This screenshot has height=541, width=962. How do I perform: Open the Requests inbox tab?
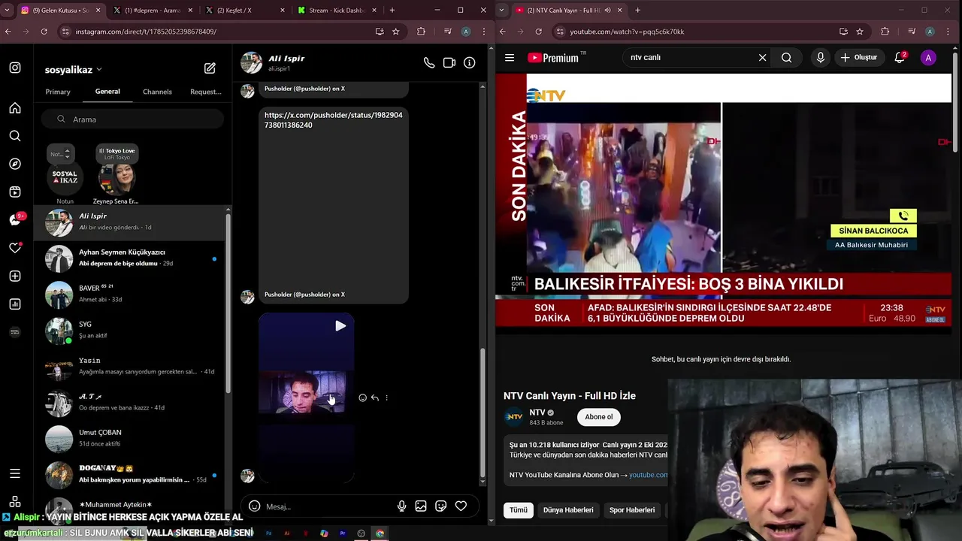[x=206, y=92]
